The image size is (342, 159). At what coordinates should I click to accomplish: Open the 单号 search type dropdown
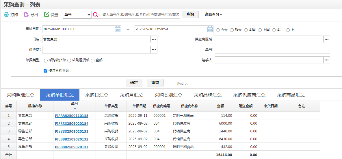77,15
